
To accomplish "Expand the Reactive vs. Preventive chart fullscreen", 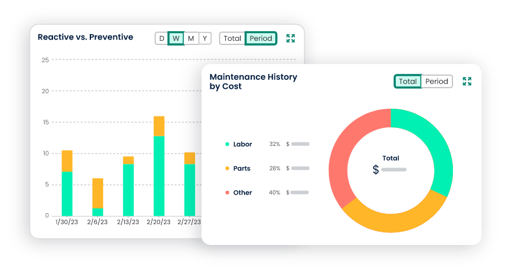I will point(290,38).
